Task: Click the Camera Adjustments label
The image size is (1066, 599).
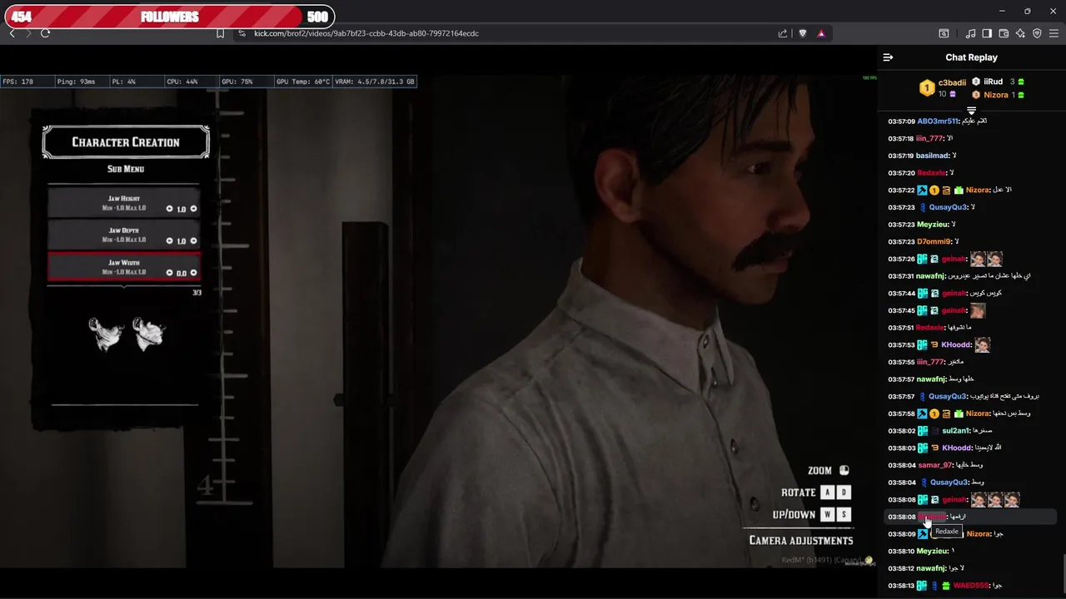Action: point(801,541)
